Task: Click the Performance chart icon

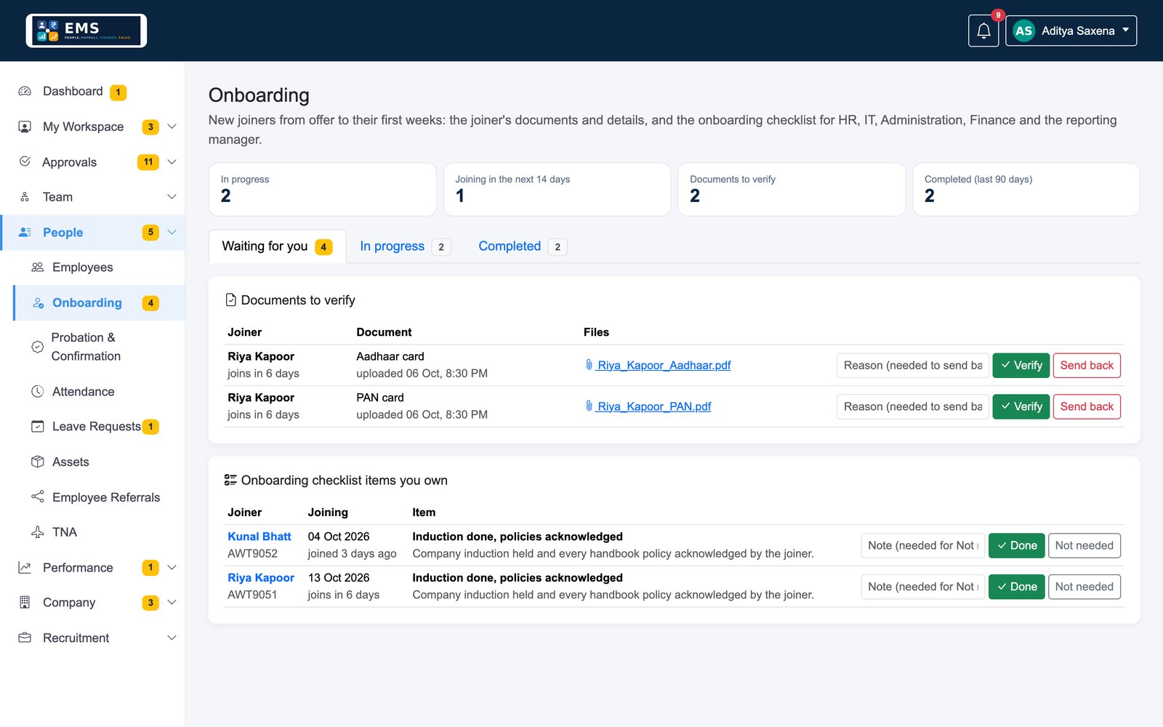Action: point(25,568)
